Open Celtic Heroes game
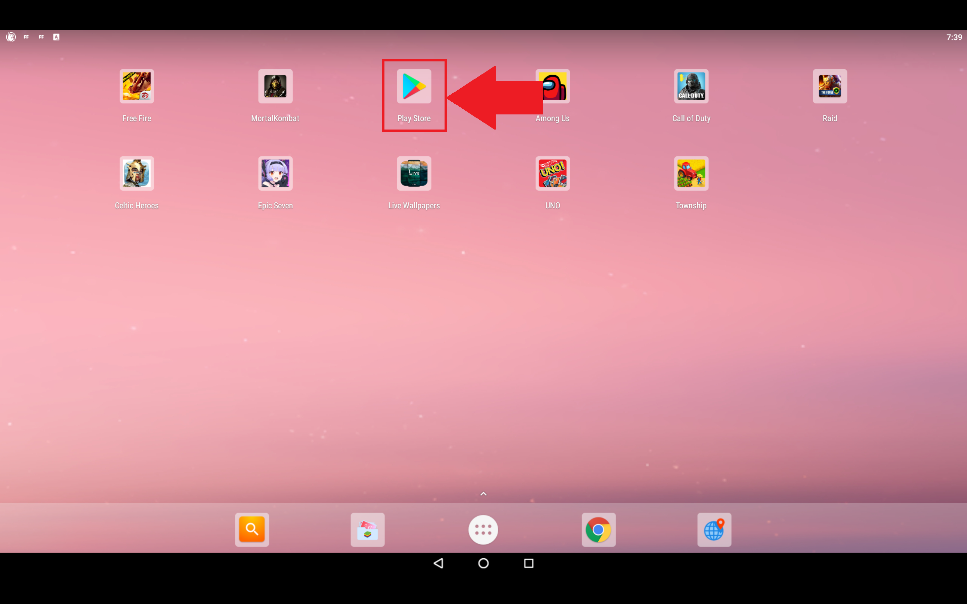 tap(136, 172)
